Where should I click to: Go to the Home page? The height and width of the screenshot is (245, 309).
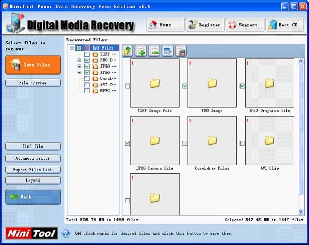[165, 25]
